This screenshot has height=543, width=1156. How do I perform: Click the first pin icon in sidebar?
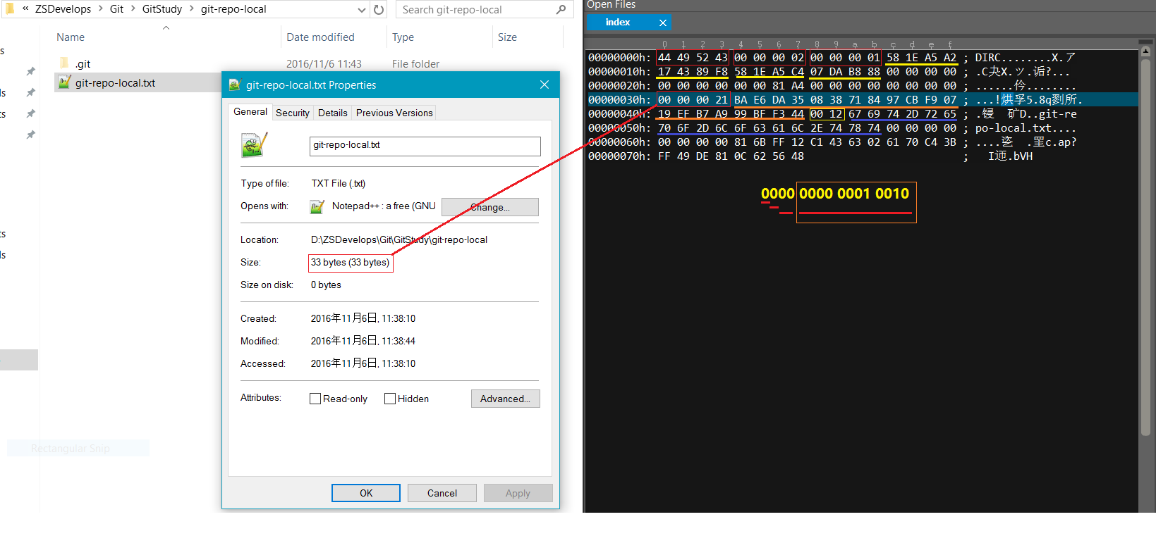tap(30, 71)
